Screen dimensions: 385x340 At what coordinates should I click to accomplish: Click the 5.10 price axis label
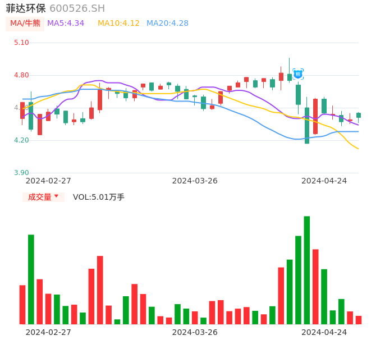coord(21,43)
